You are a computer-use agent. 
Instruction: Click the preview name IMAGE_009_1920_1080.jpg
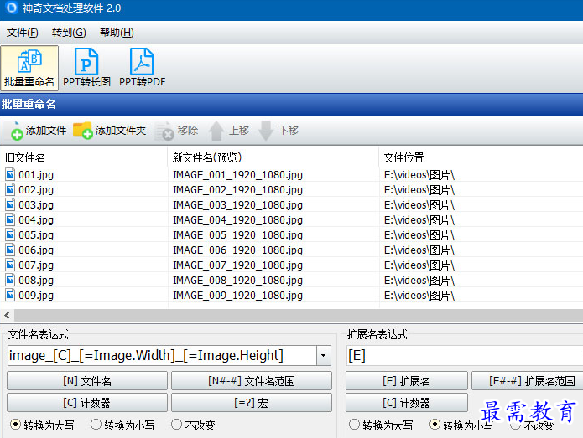(x=237, y=296)
